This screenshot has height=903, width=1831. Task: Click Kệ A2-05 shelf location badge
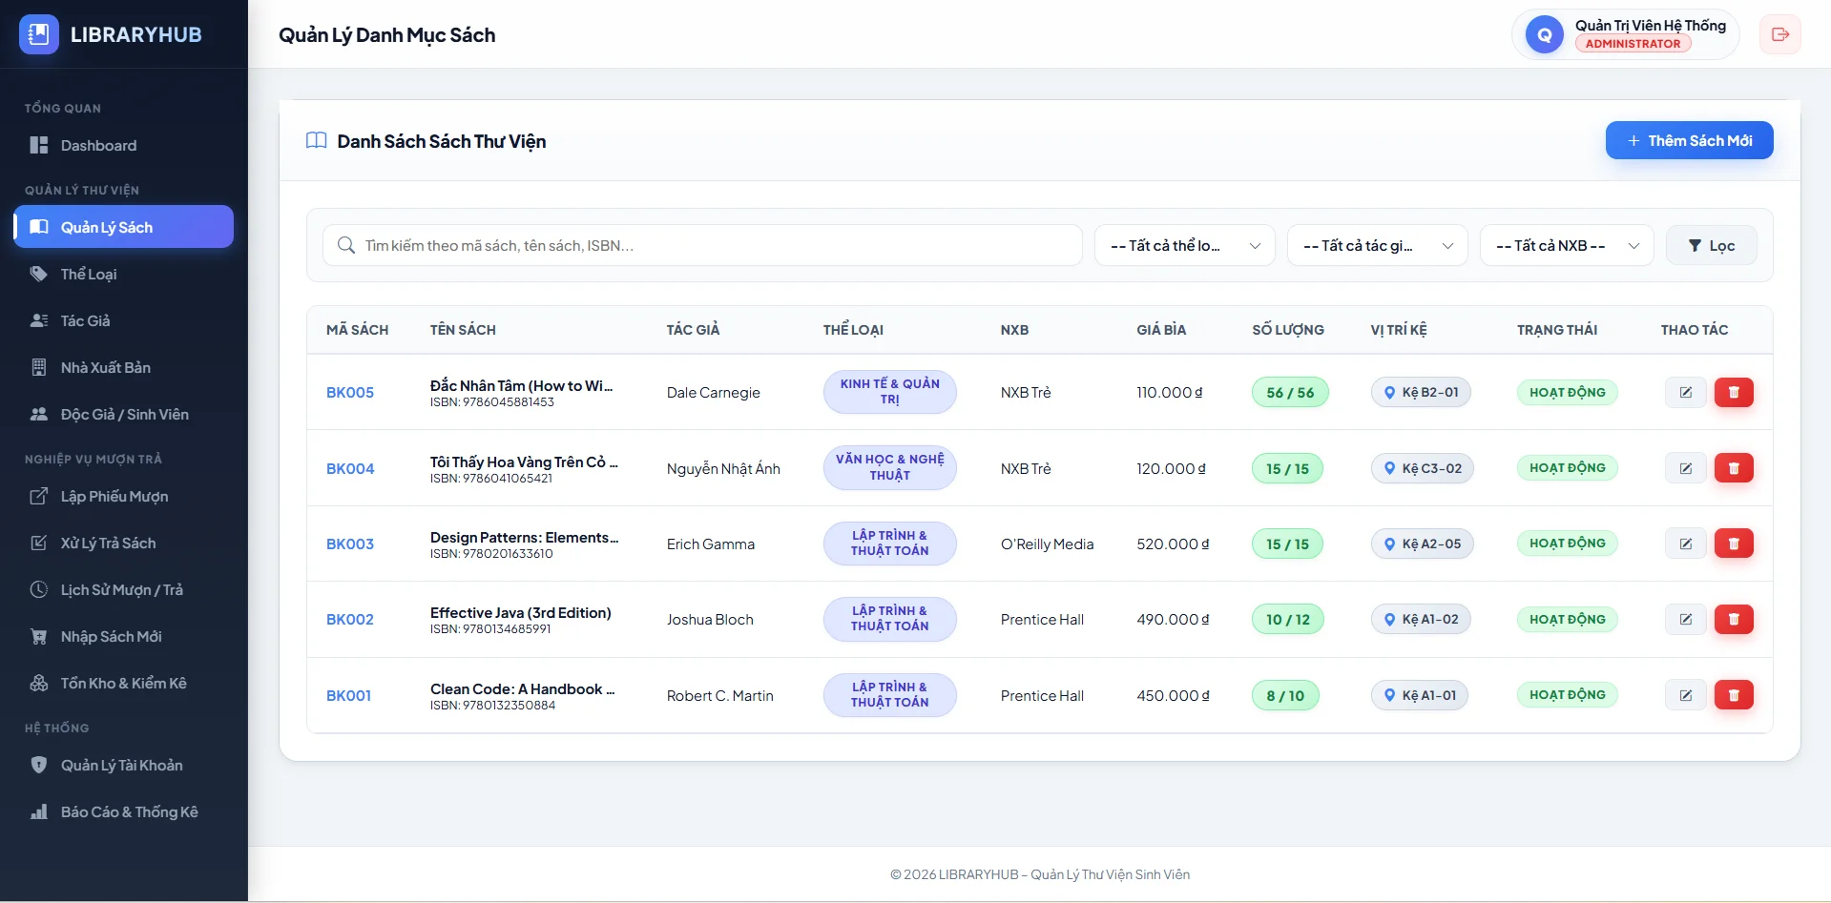[x=1422, y=544]
